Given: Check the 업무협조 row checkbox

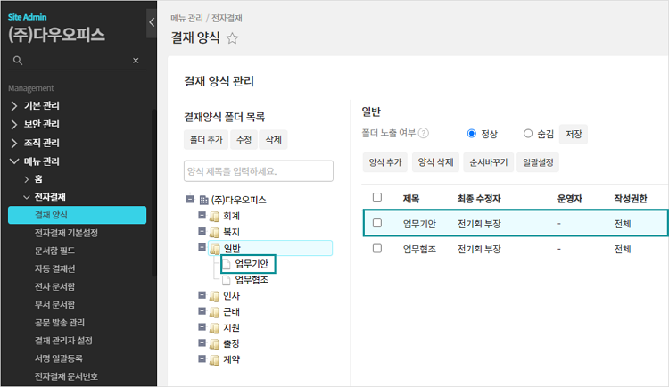Looking at the screenshot, I should tap(377, 250).
